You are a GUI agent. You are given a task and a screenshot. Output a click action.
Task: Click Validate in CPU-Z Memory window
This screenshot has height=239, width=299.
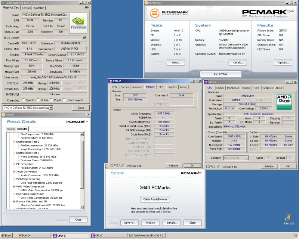(x=173, y=166)
